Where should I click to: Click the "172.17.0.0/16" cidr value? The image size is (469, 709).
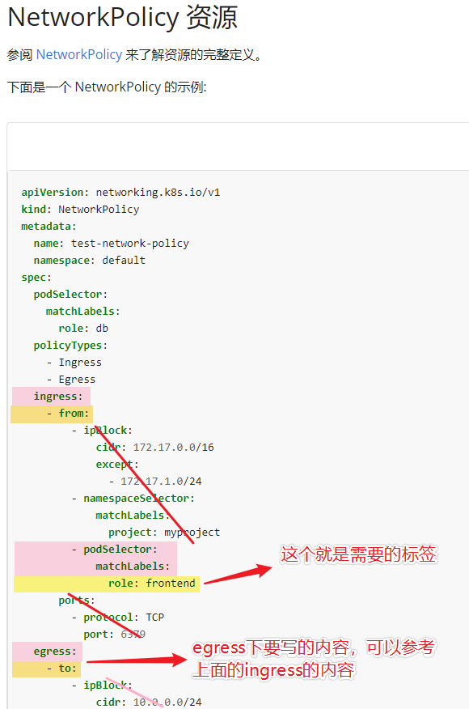[174, 448]
